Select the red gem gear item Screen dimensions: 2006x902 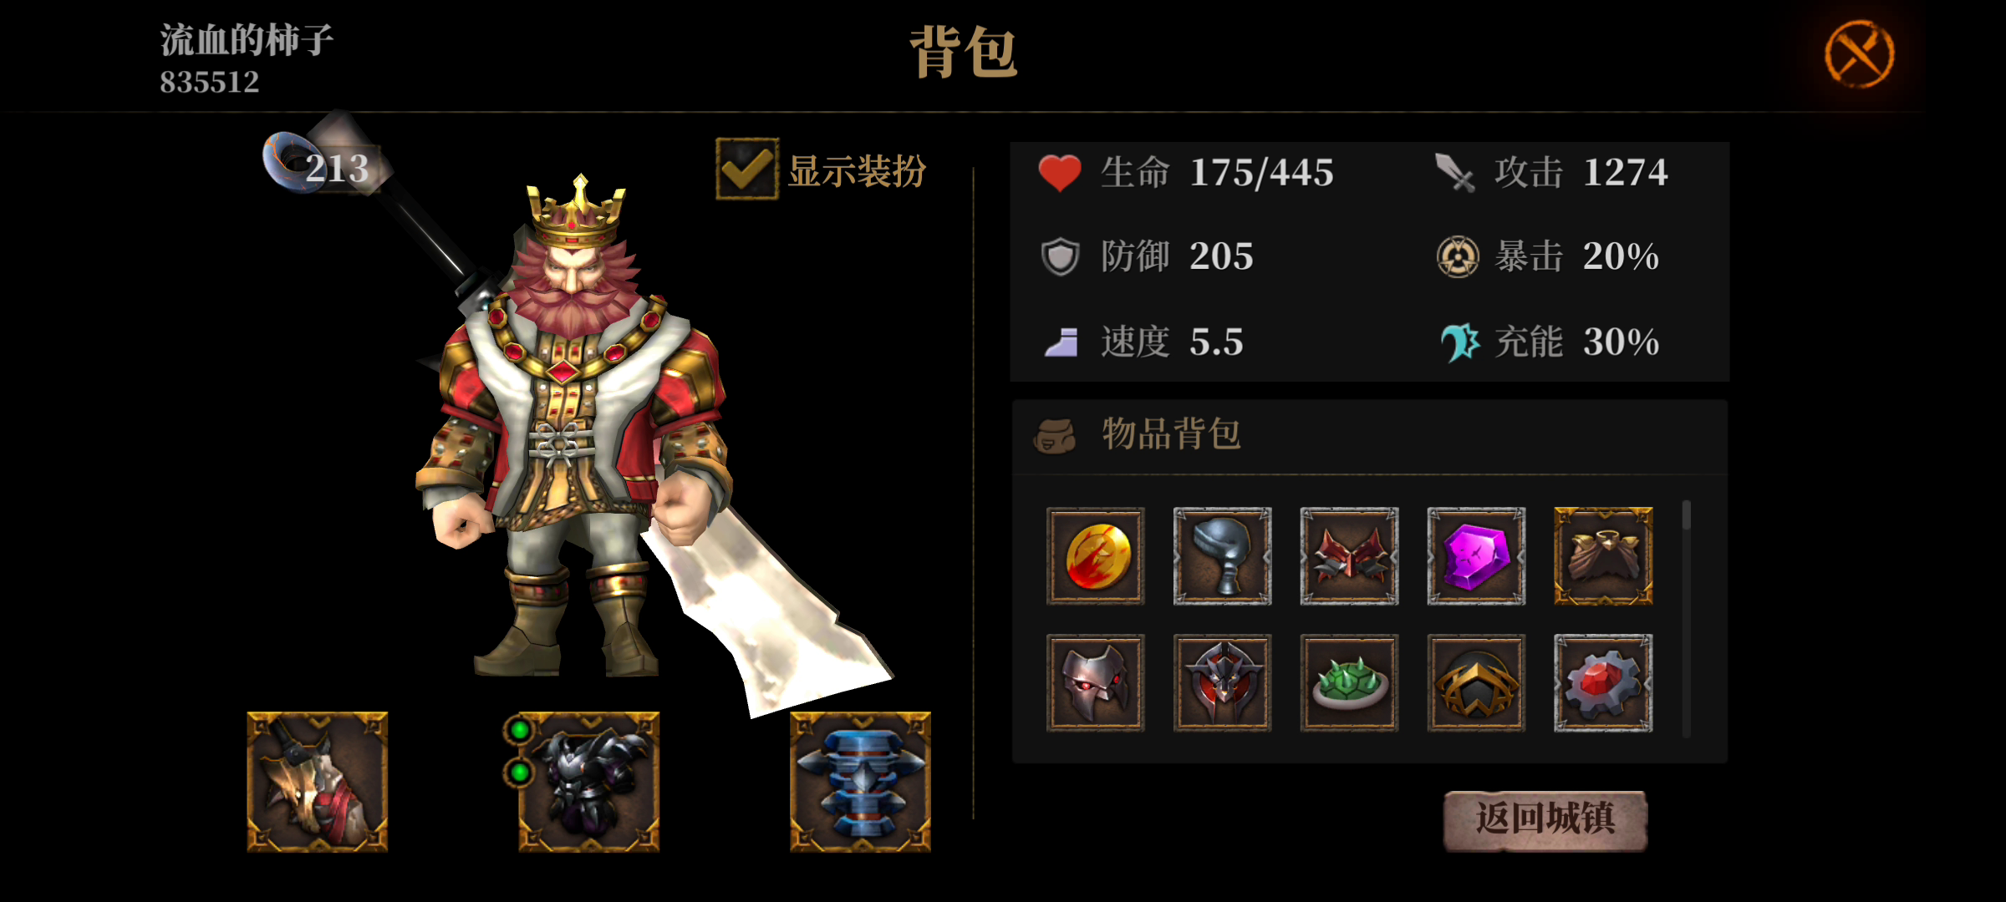pos(1603,683)
